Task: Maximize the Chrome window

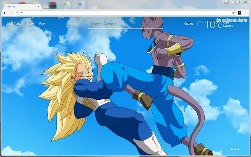Action: pyautogui.click(x=238, y=2)
